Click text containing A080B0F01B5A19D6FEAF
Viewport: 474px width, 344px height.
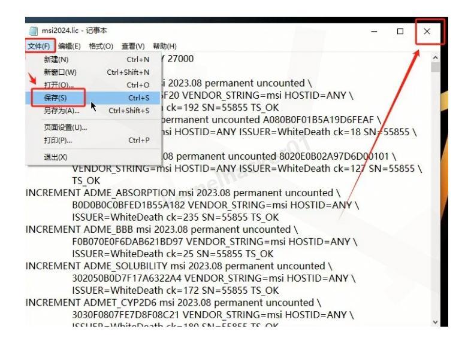[271, 120]
